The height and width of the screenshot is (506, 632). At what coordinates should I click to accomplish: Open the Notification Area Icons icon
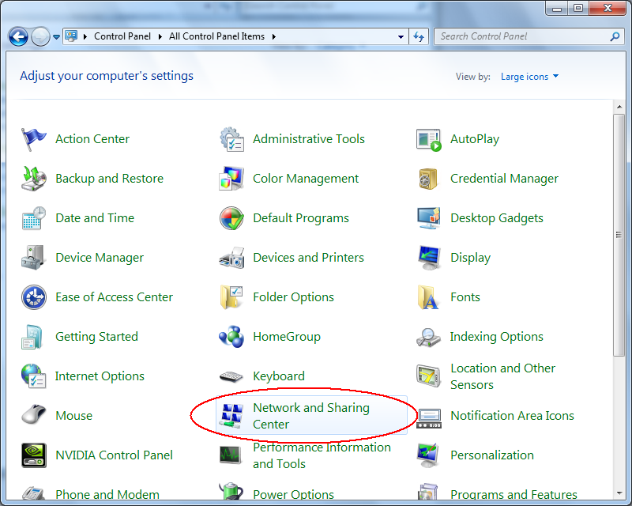429,419
